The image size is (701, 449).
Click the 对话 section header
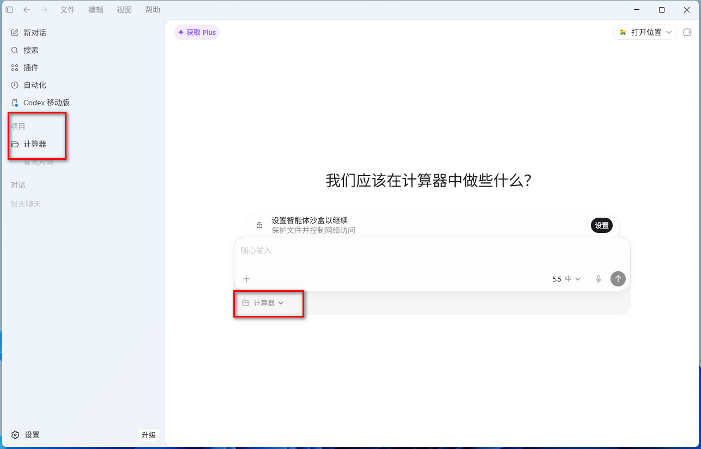[x=18, y=185]
